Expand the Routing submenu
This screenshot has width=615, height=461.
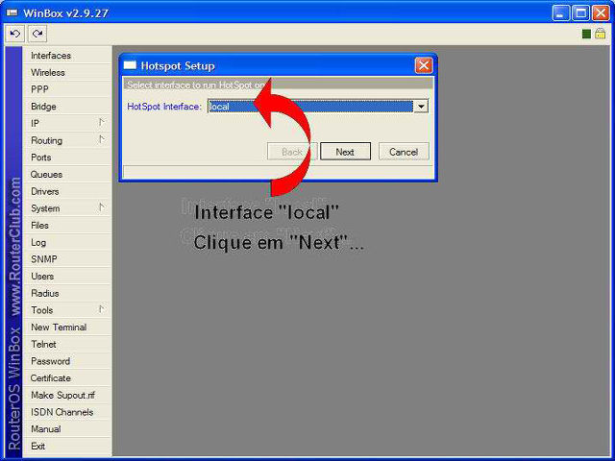67,140
